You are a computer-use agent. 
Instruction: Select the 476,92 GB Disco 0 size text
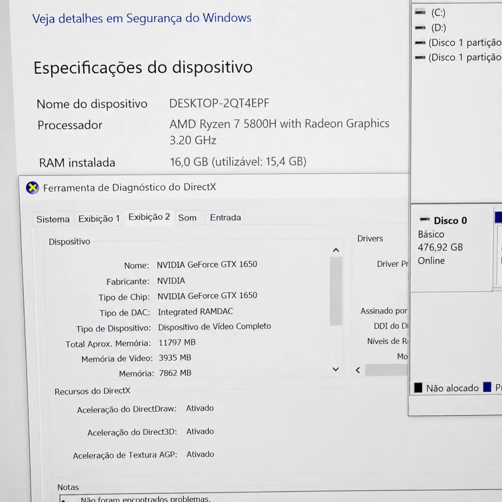click(440, 247)
